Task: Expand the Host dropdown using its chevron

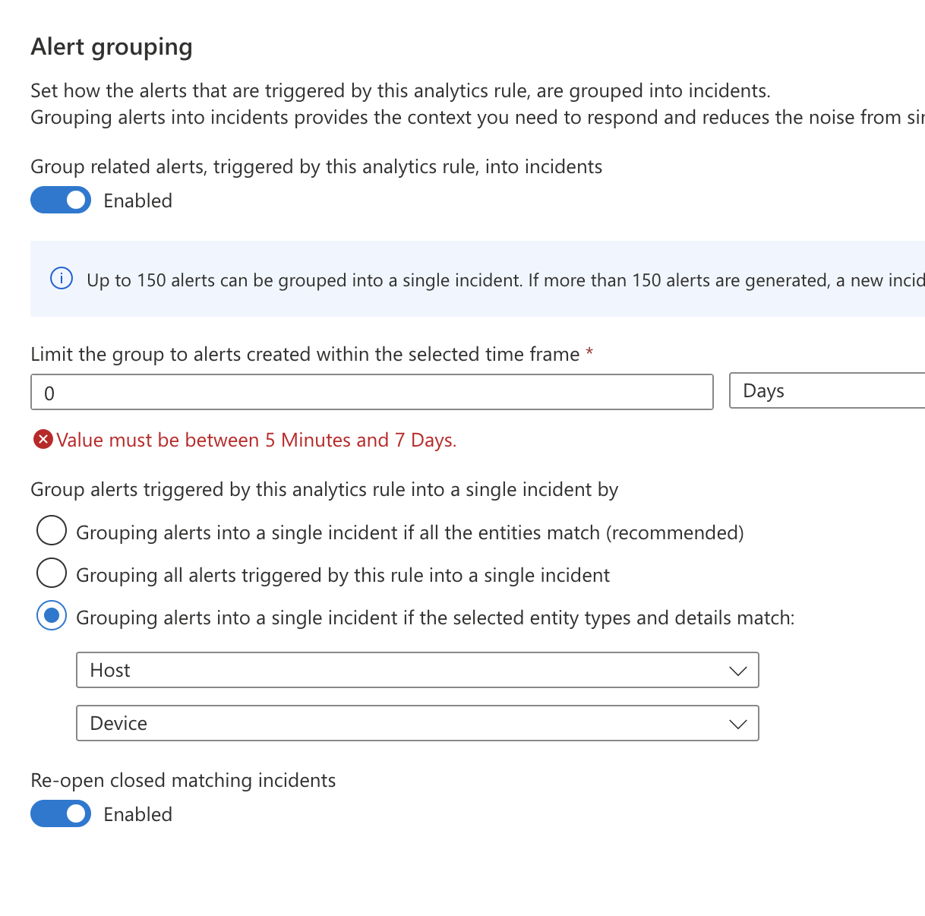Action: [x=737, y=670]
